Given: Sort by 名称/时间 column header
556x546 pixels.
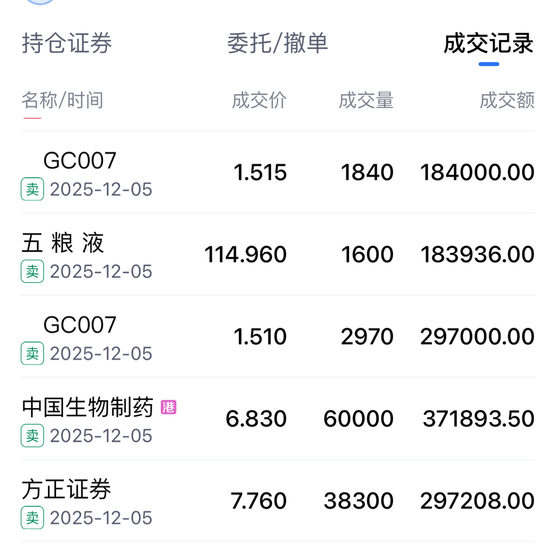Looking at the screenshot, I should click(62, 100).
